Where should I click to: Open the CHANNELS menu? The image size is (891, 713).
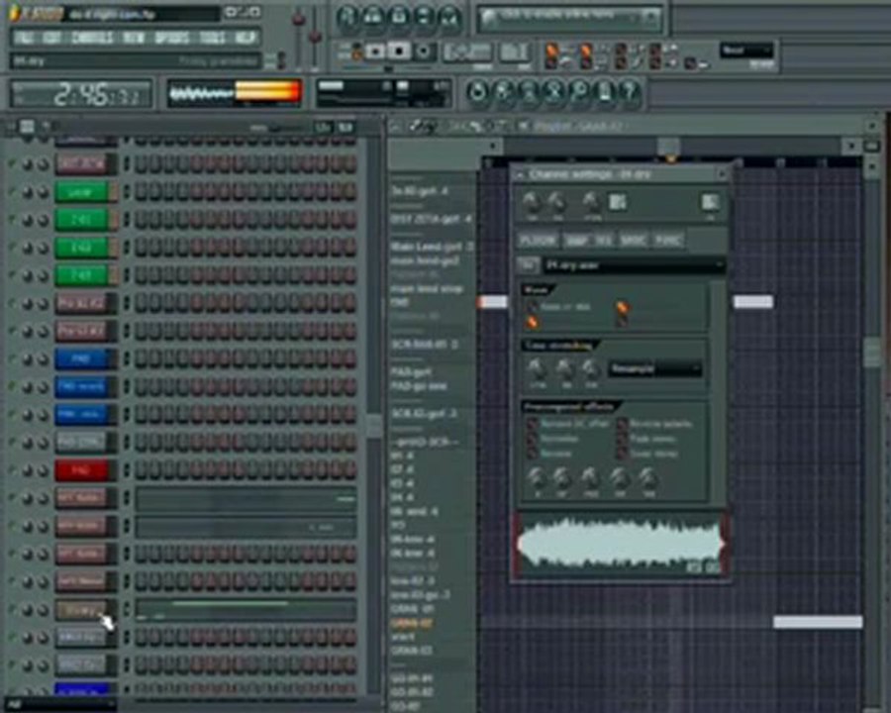click(93, 38)
